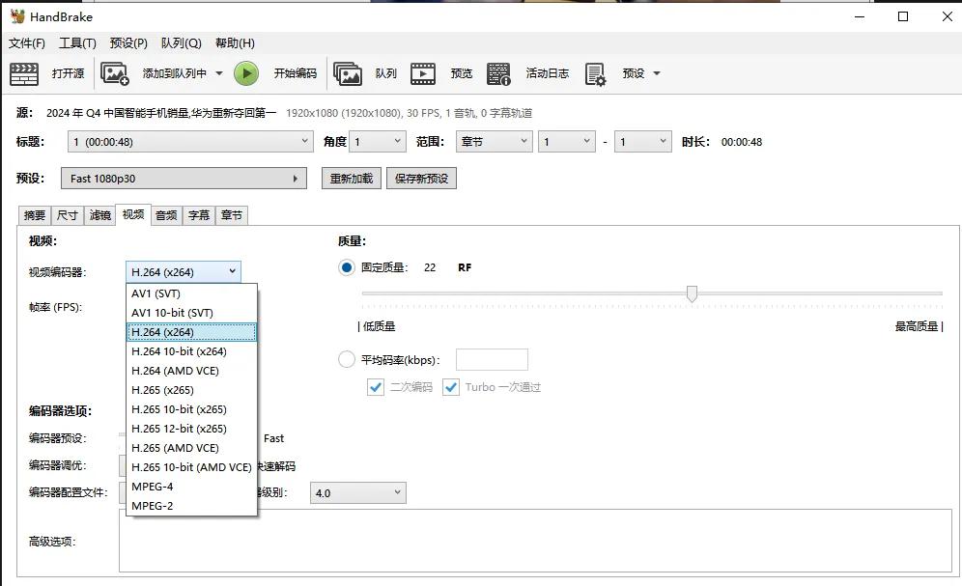Open the 预设(P) menu
Viewport: 962px width, 586px height.
pos(128,42)
